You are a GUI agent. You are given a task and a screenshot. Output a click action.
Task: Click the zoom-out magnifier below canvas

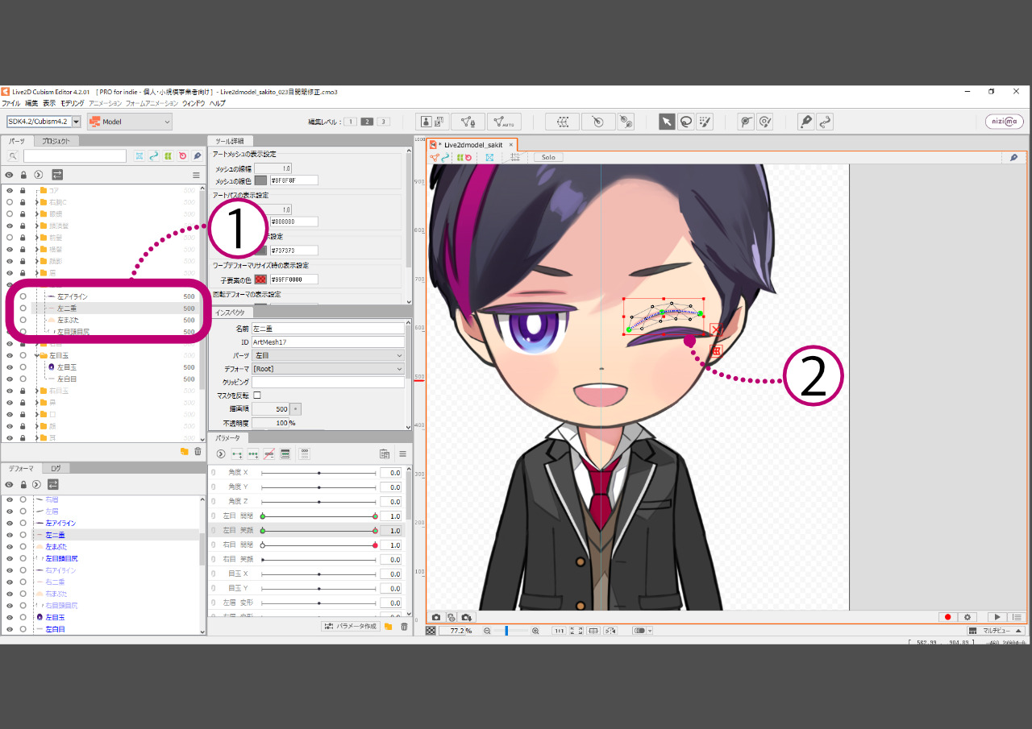tap(487, 631)
